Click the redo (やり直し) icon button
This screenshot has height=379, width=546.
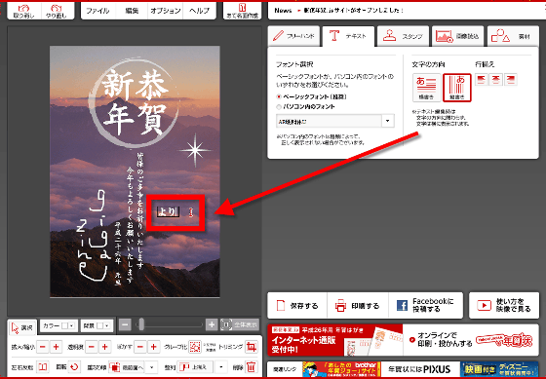[x=58, y=11]
